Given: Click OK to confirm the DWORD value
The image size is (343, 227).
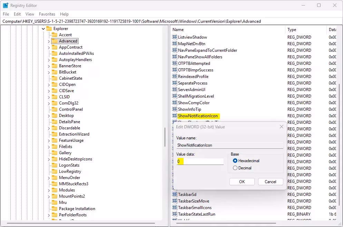Looking at the screenshot, I should 242,181.
